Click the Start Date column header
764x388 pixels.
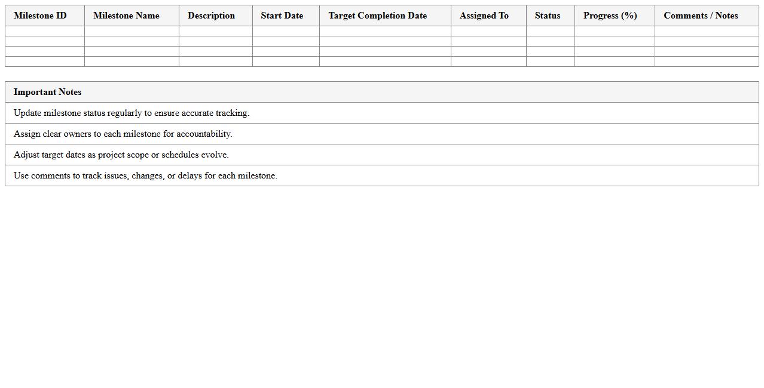tap(282, 16)
